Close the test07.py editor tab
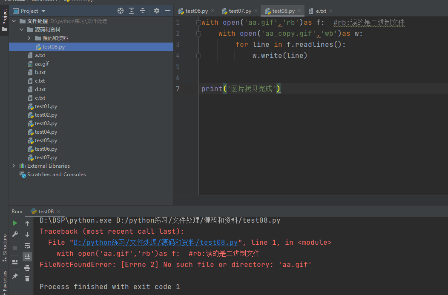The width and height of the screenshot is (448, 295). coord(256,11)
